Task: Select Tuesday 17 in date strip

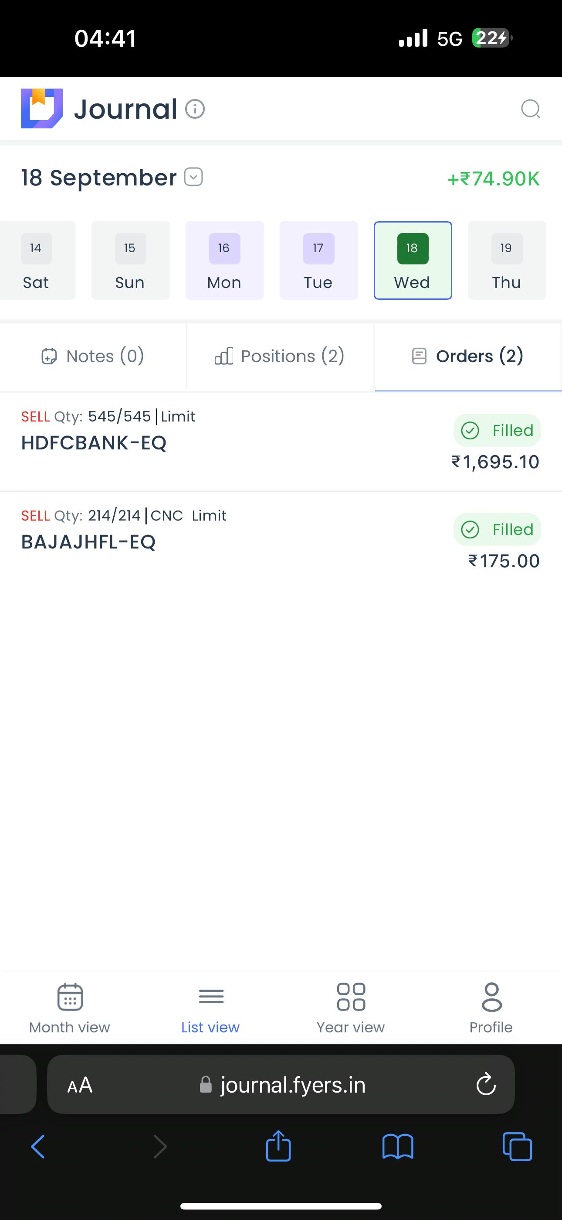Action: [318, 260]
